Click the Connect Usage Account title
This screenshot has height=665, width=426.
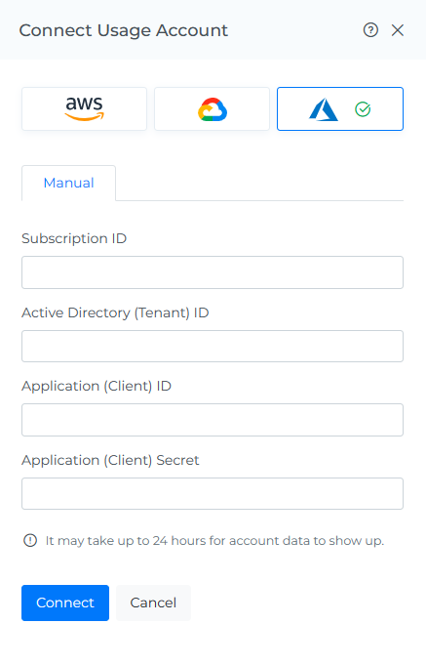pyautogui.click(x=124, y=30)
